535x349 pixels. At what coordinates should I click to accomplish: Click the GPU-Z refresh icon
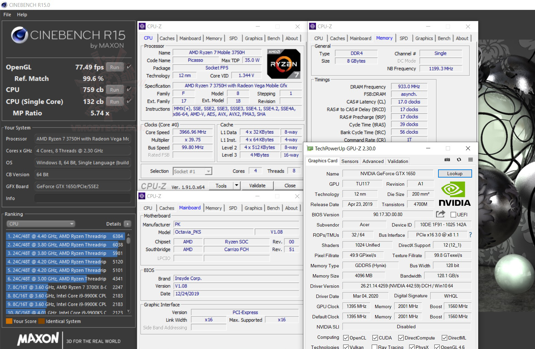459,160
